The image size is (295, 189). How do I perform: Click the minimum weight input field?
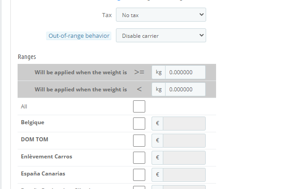[185, 72]
